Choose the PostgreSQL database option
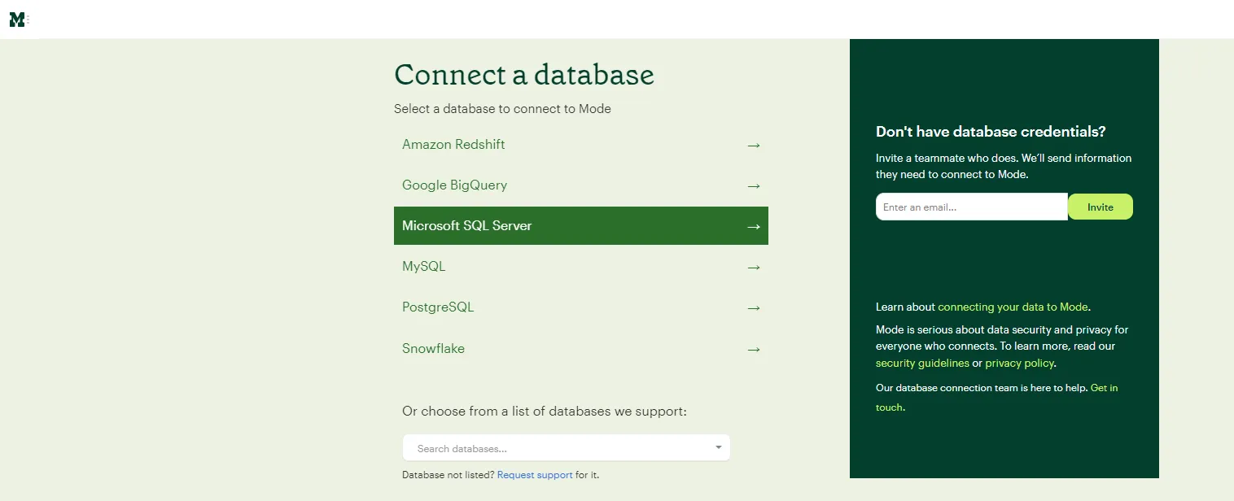1234x501 pixels. 437,307
